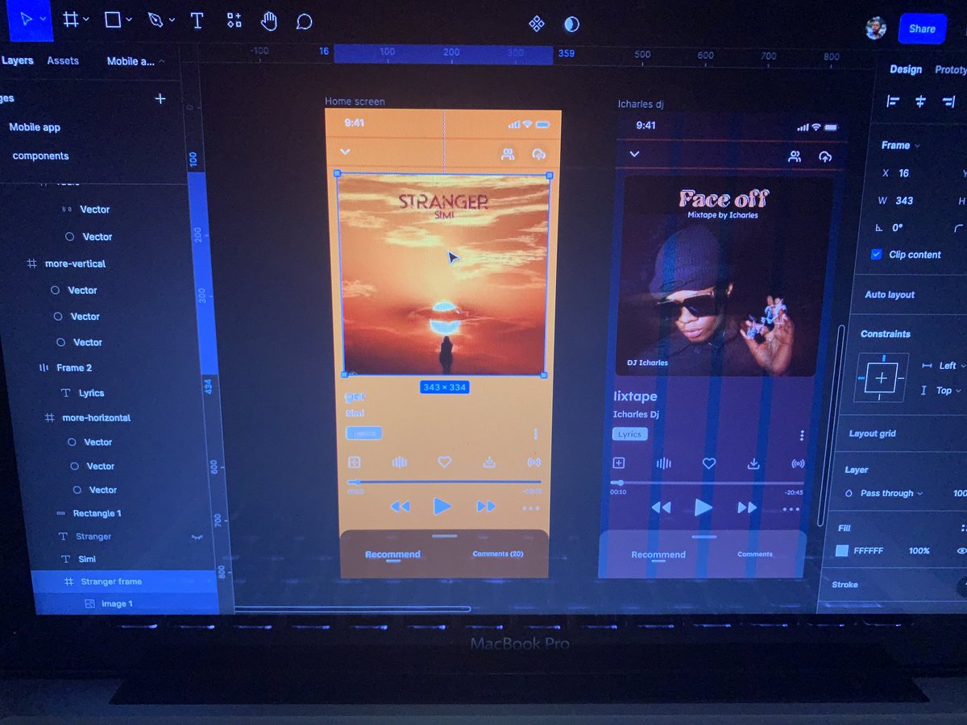Click the Auto layout section header
This screenshot has width=967, height=725.
(x=890, y=295)
